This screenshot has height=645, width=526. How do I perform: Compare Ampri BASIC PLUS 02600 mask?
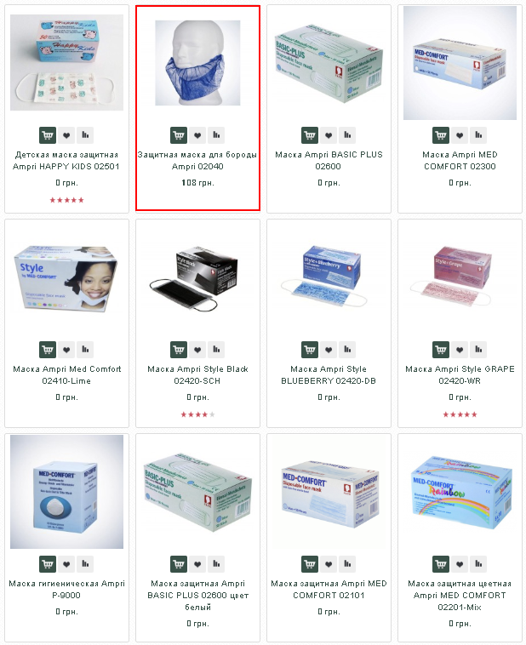347,135
